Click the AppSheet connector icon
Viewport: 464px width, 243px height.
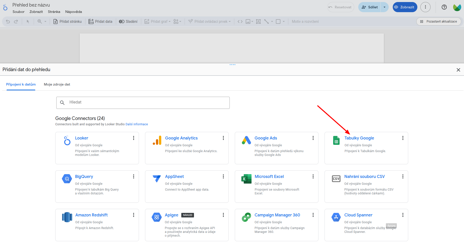pyautogui.click(x=157, y=178)
